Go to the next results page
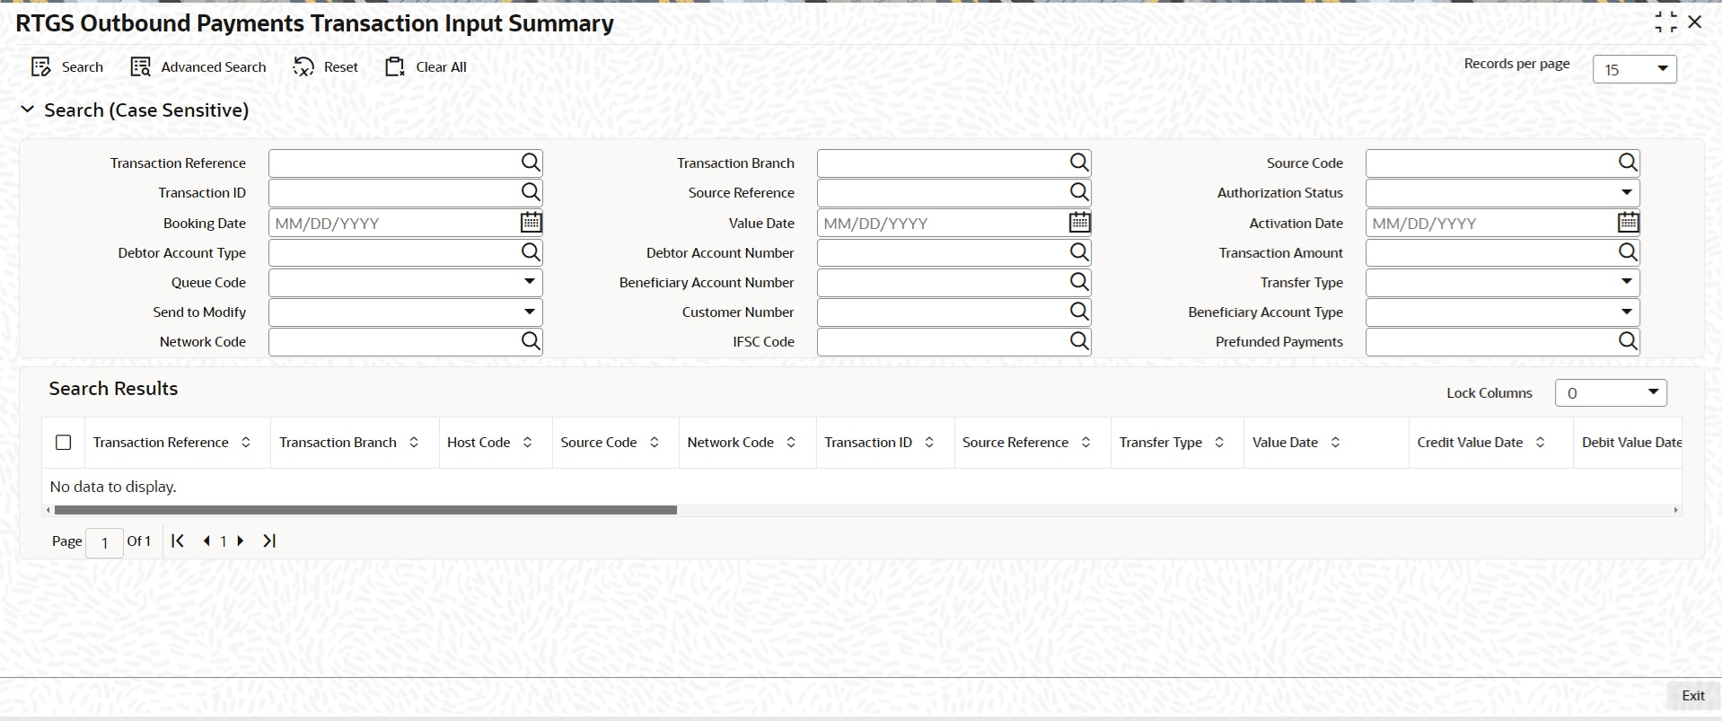The height and width of the screenshot is (721, 1722). pos(241,541)
